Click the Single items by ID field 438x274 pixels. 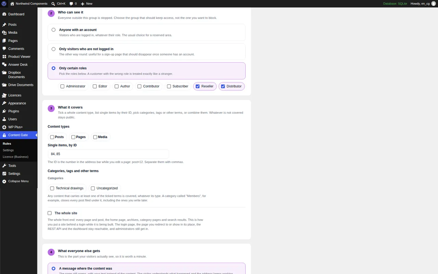coord(108,154)
